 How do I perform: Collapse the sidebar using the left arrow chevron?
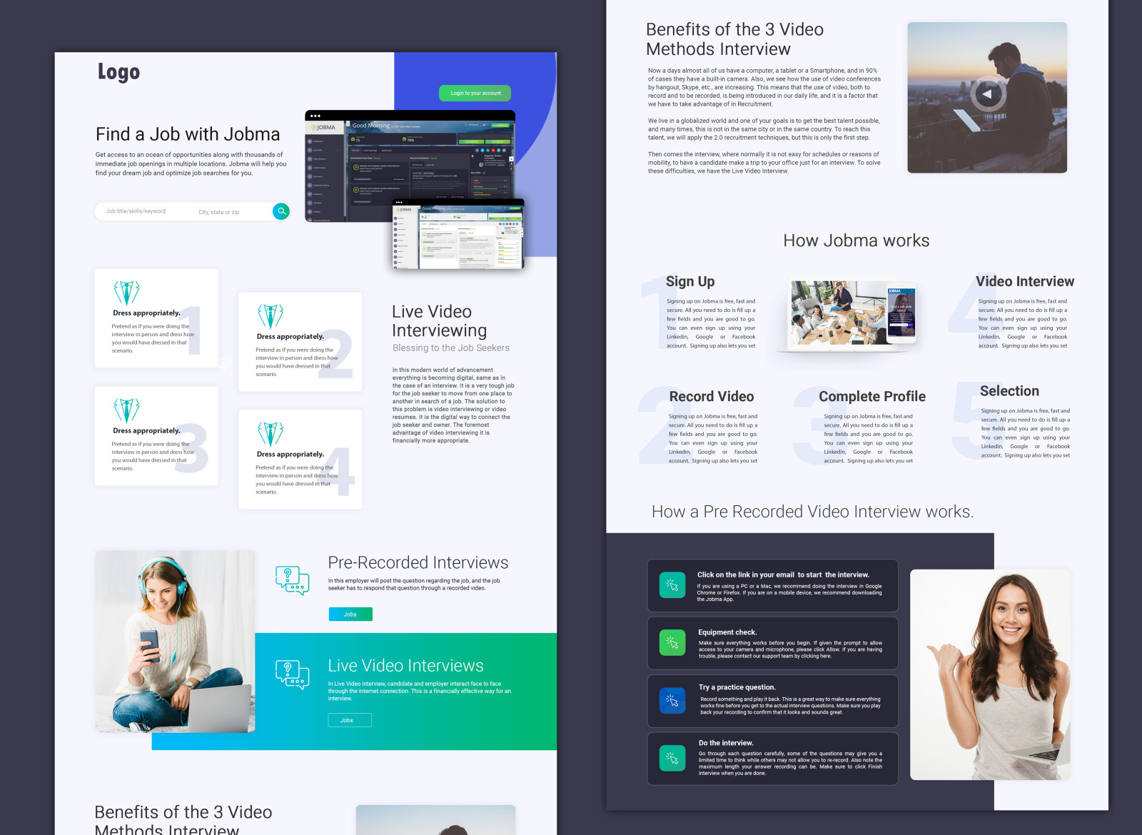coord(348,123)
